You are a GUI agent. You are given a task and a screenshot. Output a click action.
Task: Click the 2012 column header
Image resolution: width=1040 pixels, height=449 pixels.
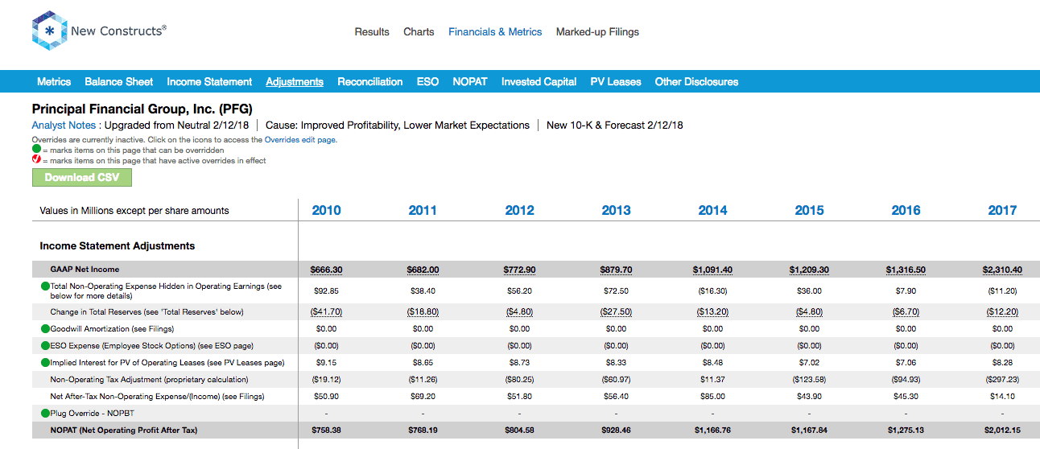click(x=519, y=210)
